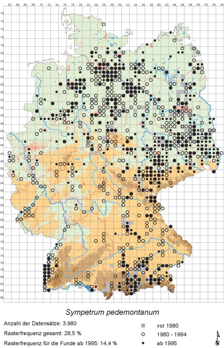Select row label 50 on the left axis
The image size is (224, 348).
coord(3,169)
